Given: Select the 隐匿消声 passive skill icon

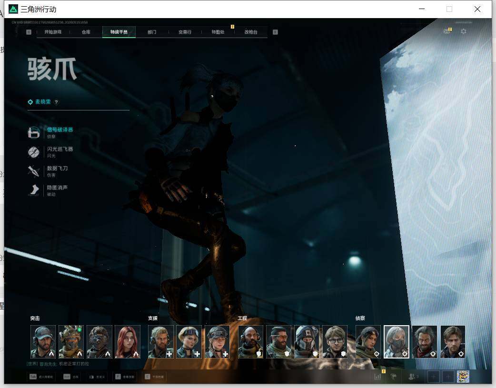Looking at the screenshot, I should click(x=33, y=190).
